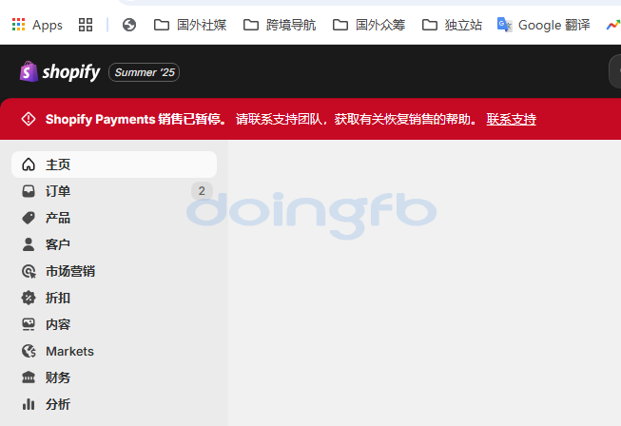Open 市场营销 in the sidebar
The width and height of the screenshot is (621, 426).
(114, 271)
